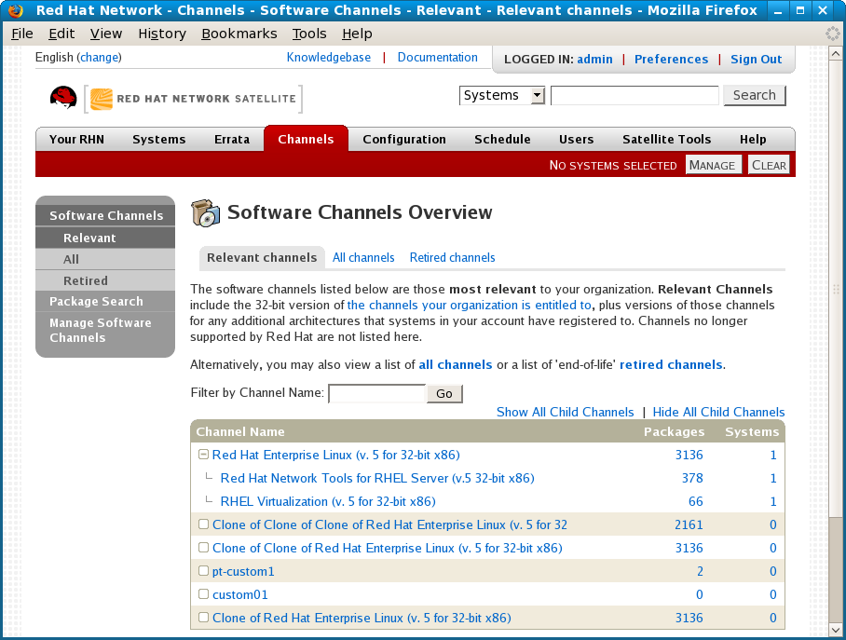
Task: Open Package Search in sidebar
Action: click(x=105, y=301)
